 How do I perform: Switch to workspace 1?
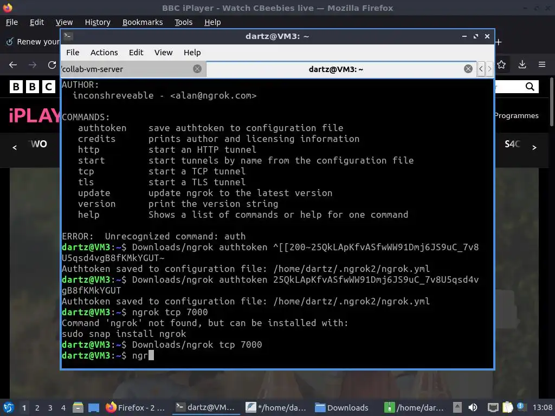24,408
